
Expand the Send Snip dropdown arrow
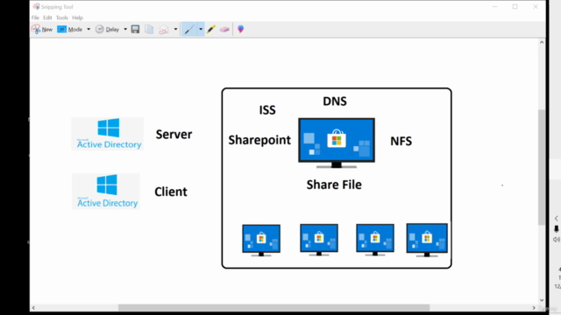[175, 29]
